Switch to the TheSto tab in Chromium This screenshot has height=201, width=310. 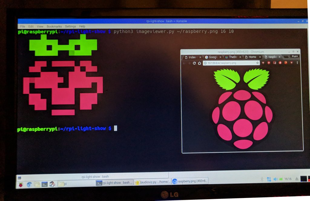pyautogui.click(x=233, y=57)
